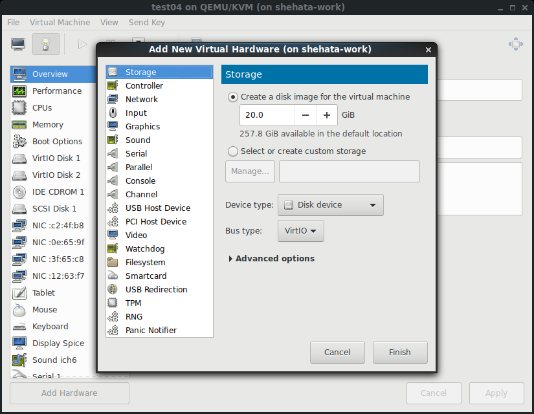Increase disk size with plus button

point(326,115)
